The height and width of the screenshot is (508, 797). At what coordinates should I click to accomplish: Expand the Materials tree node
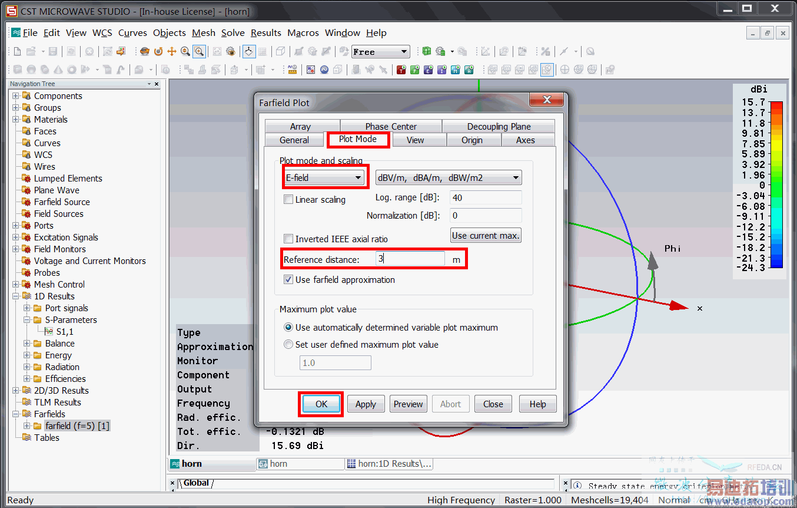pyautogui.click(x=16, y=120)
